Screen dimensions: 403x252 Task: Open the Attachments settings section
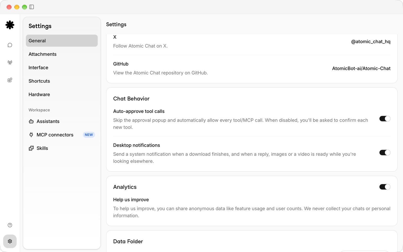pos(62,54)
